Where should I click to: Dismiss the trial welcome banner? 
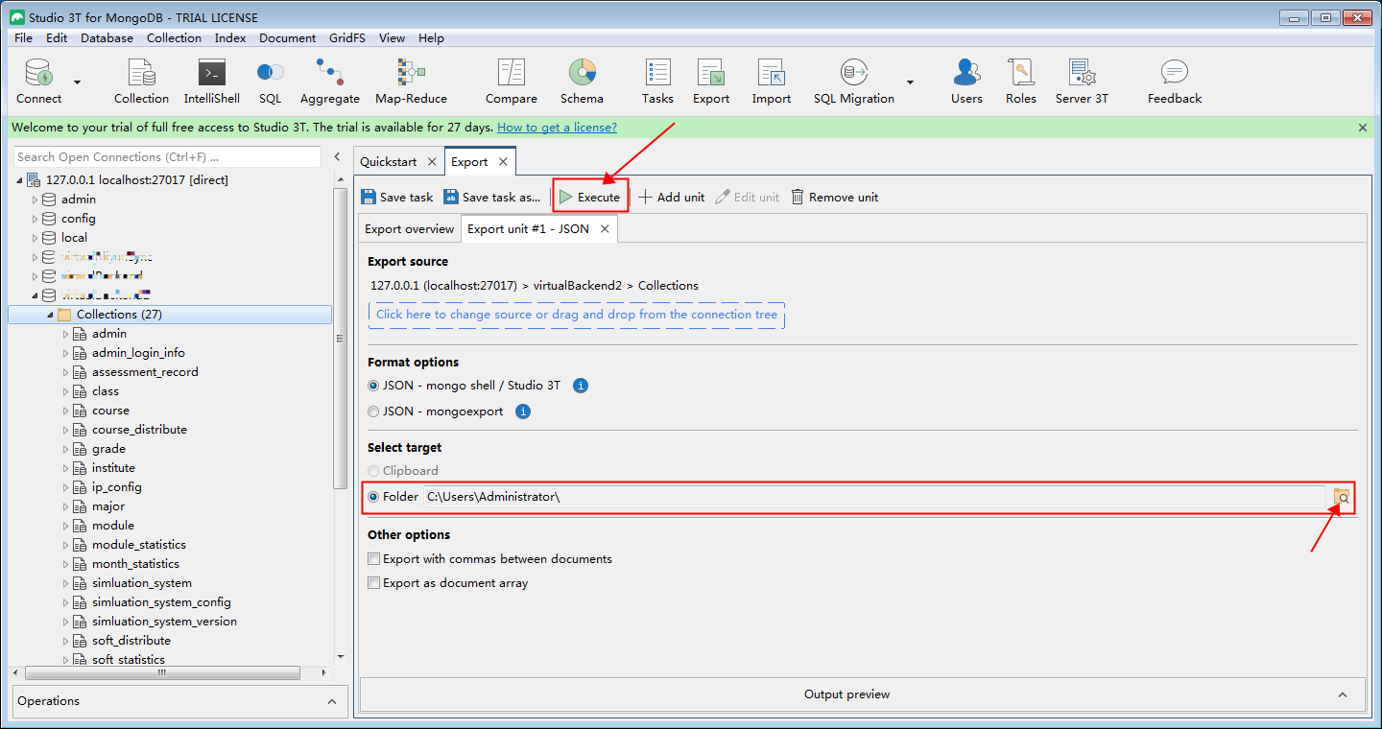[1363, 128]
